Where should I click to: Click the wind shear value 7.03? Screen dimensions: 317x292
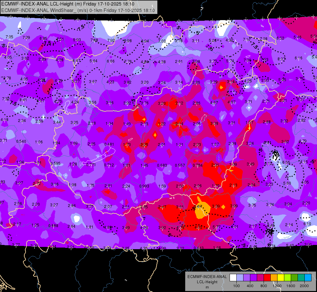[162, 41]
